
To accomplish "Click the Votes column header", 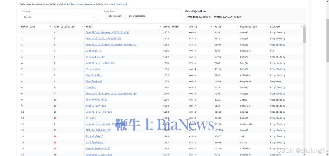I will [218, 27].
